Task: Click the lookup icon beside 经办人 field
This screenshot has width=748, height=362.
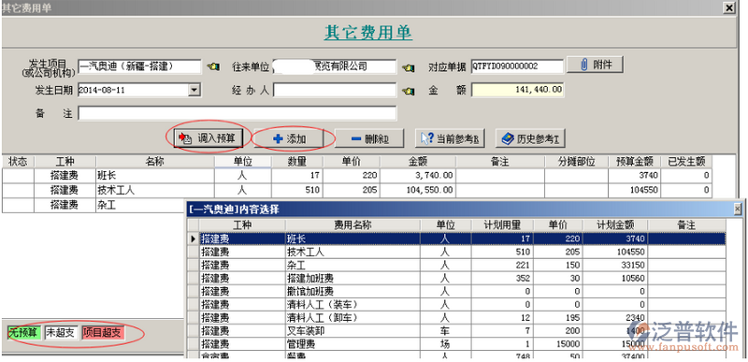Action: point(408,90)
